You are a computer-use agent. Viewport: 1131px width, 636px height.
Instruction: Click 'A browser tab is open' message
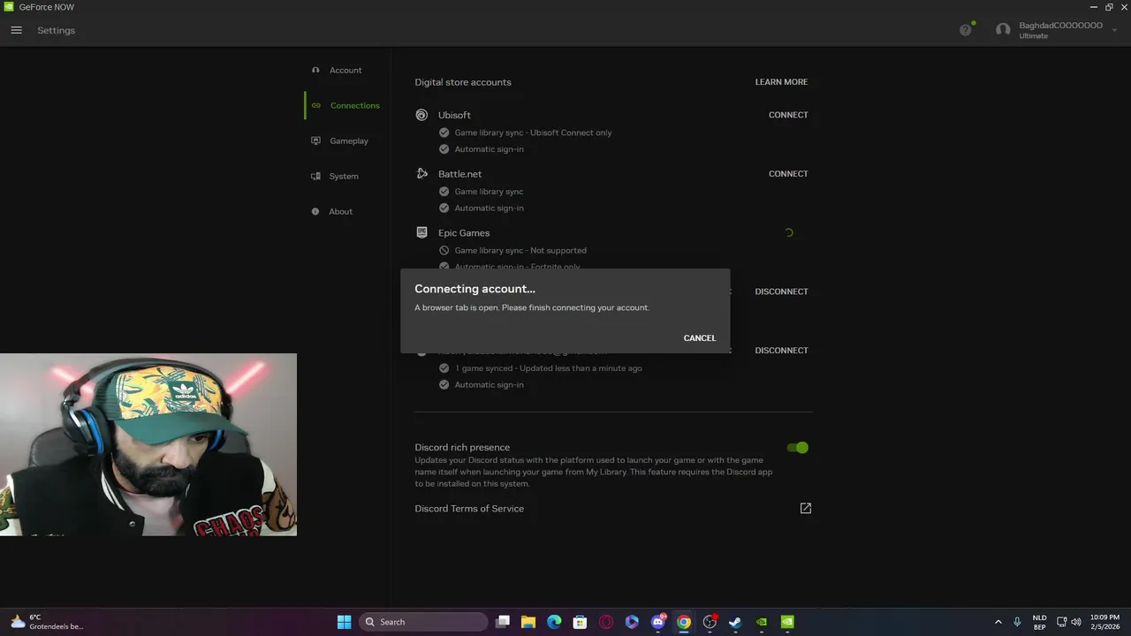point(532,307)
